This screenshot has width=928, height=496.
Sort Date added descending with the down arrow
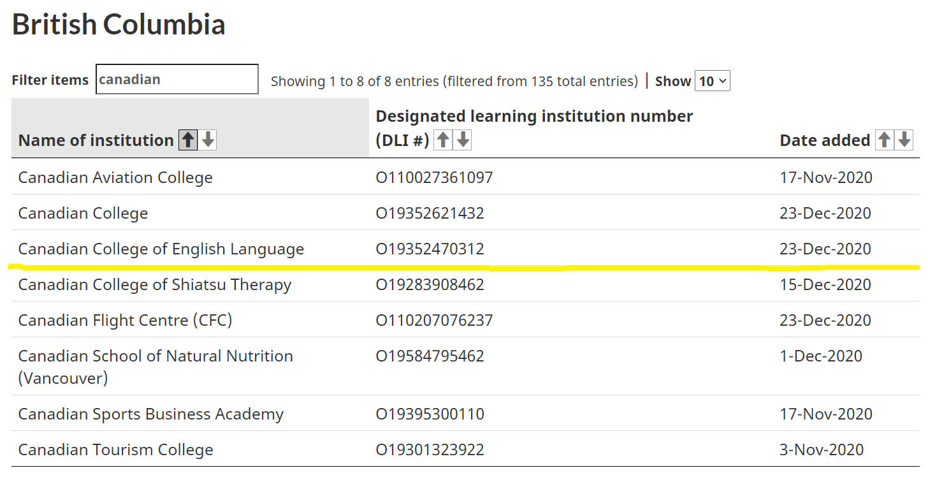click(x=904, y=140)
